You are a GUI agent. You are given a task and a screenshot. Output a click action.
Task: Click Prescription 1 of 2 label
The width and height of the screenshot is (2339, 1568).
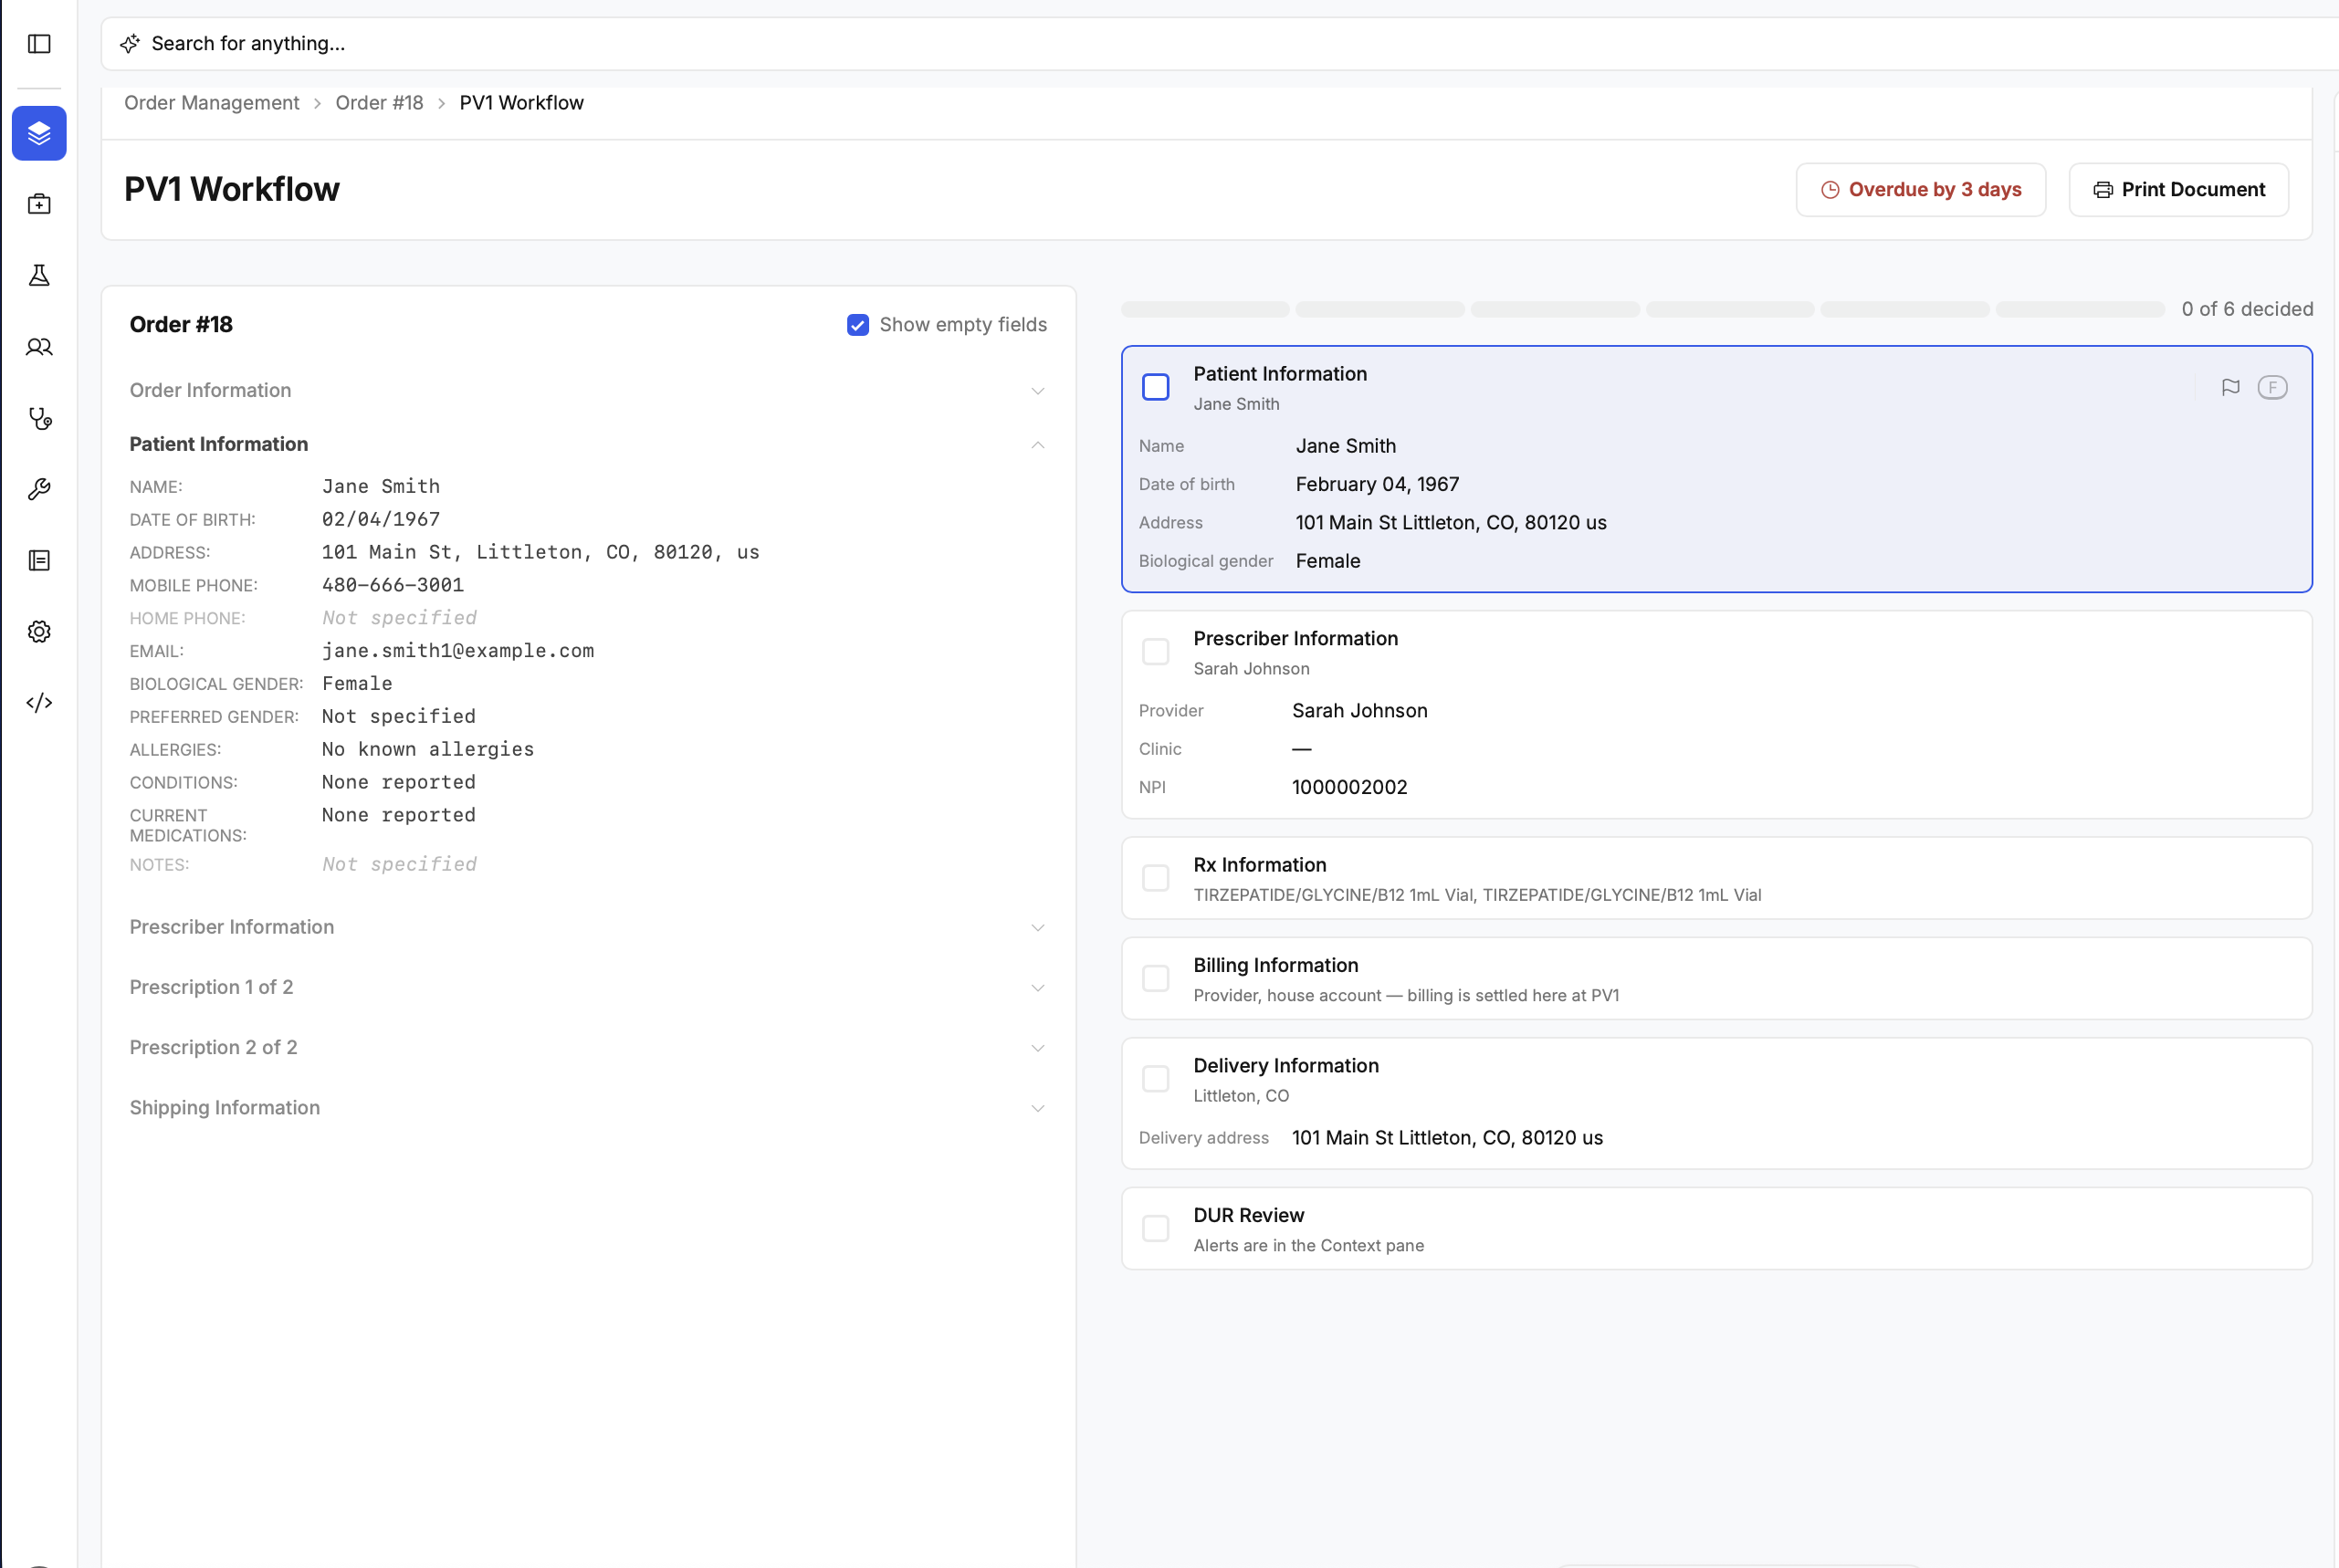[211, 988]
